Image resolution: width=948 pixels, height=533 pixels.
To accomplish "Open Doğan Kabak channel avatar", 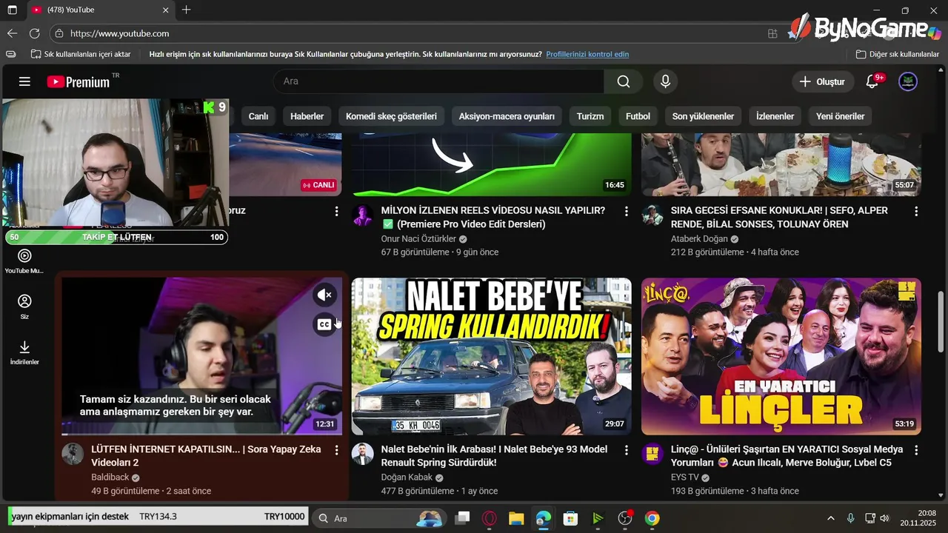I will [x=362, y=454].
